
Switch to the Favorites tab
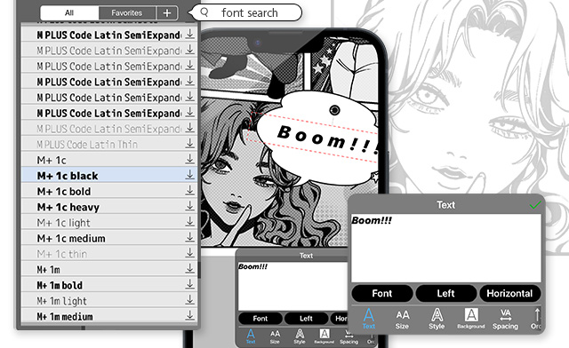127,13
